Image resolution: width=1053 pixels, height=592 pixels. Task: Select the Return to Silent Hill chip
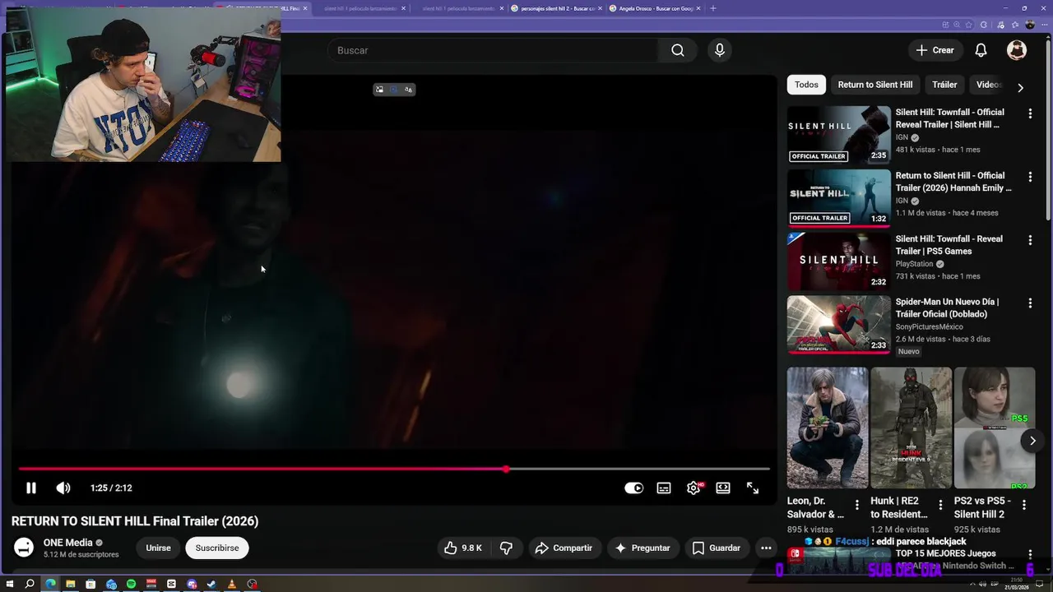[x=875, y=85]
